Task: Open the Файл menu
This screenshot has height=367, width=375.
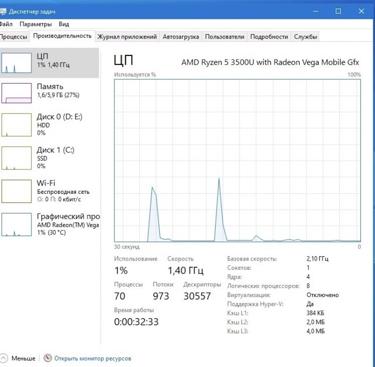Action: point(6,24)
